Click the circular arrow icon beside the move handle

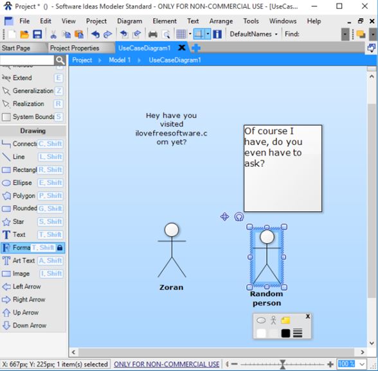tap(239, 217)
